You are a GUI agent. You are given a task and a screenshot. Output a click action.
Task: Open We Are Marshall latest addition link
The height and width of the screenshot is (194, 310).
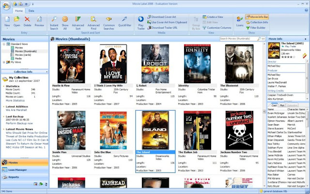point(16,110)
